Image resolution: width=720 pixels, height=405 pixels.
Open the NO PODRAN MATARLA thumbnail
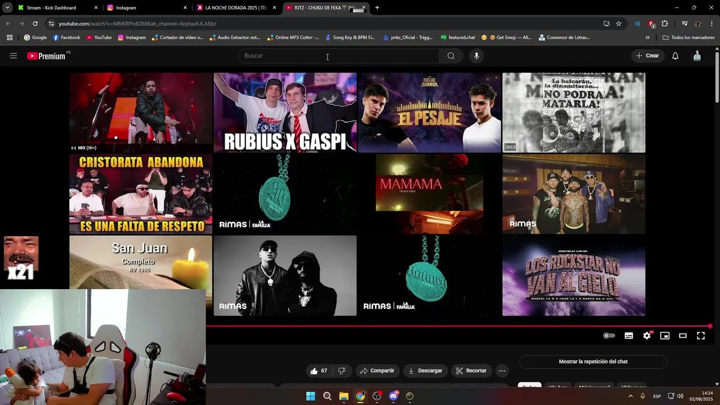[x=574, y=112]
